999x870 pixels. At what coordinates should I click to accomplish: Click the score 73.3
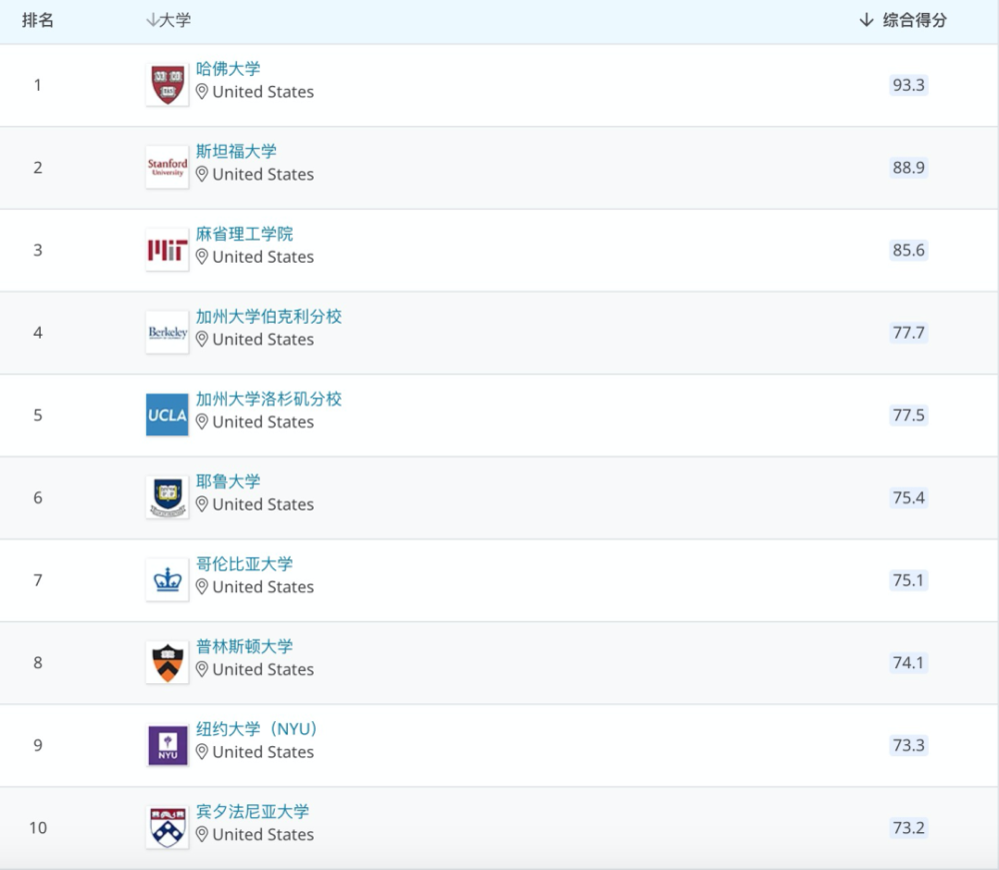[908, 745]
